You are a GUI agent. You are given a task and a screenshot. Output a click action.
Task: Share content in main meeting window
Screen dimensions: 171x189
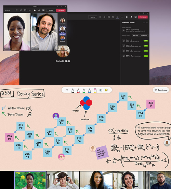coord(135,17)
